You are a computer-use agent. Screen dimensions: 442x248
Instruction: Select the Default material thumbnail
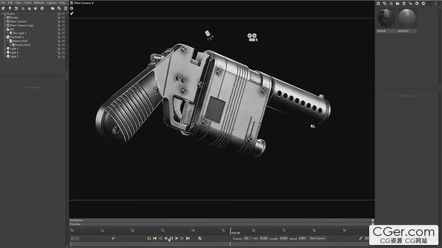pos(386,21)
